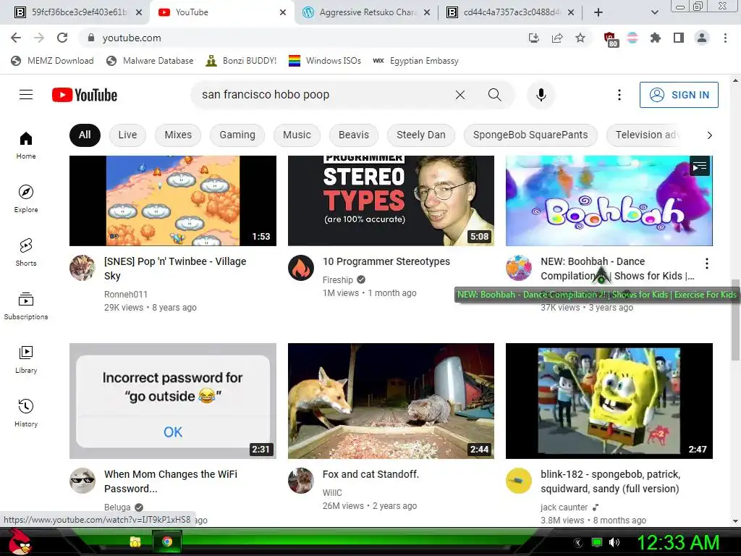The width and height of the screenshot is (741, 556).
Task: Open Library in the sidebar
Action: 26,359
